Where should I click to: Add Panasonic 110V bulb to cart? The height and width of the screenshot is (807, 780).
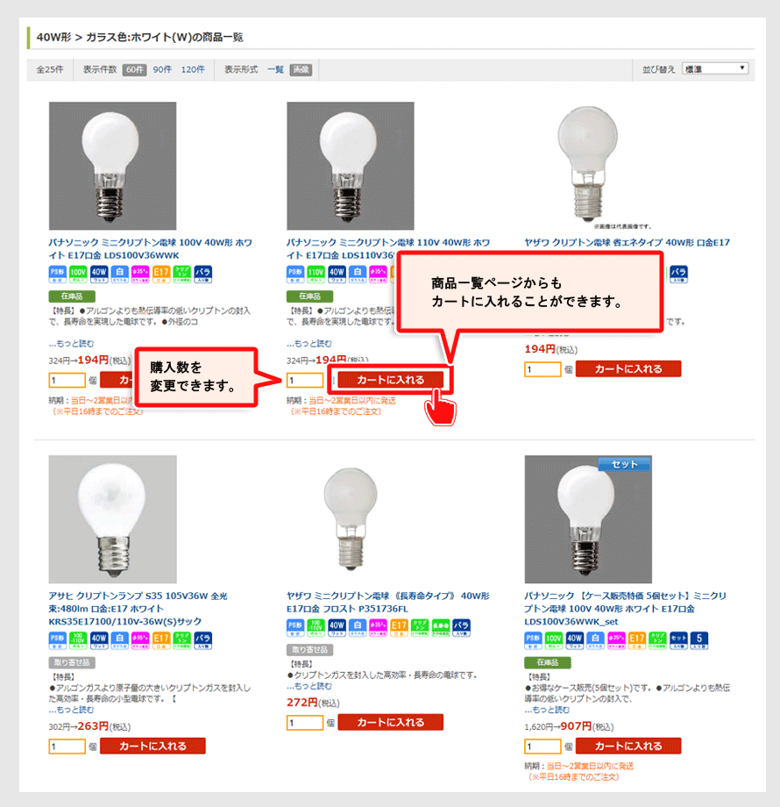point(390,380)
